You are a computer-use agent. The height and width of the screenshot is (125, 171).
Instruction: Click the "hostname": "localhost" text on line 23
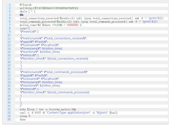click(x=40, y=79)
